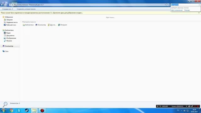This screenshot has height=113, width=201.
Task: Click the red recorder icon on taskbar
Action: coord(42,110)
